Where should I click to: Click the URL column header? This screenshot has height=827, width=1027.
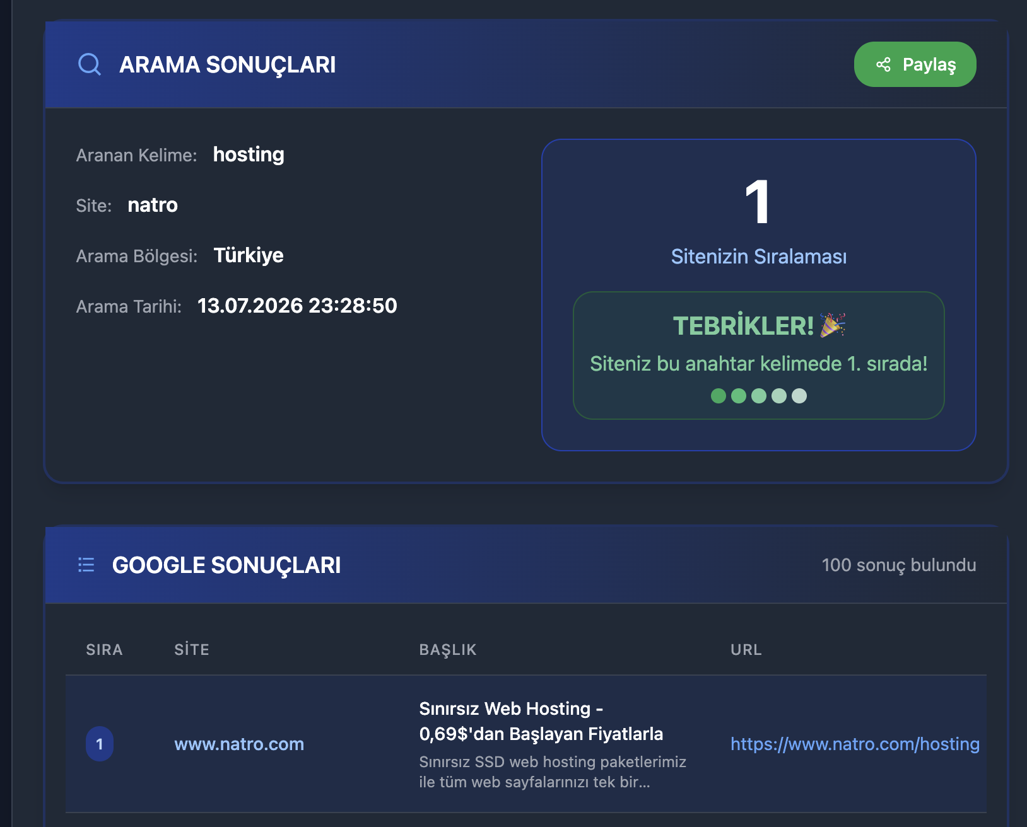746,650
